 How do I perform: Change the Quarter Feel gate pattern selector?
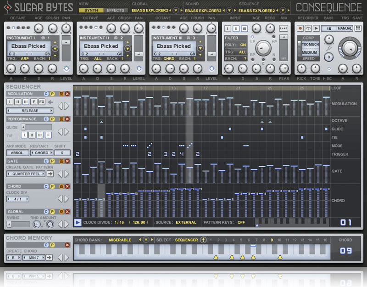(26, 174)
